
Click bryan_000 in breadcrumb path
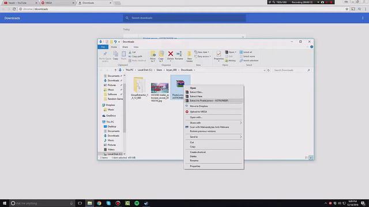[172, 70]
